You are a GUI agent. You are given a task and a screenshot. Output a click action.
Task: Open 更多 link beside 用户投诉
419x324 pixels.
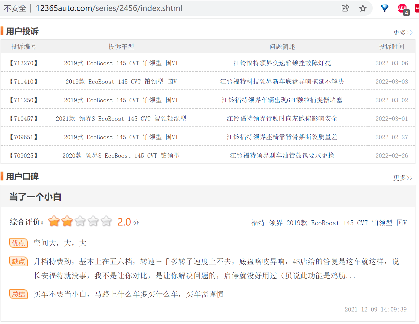[x=403, y=32]
